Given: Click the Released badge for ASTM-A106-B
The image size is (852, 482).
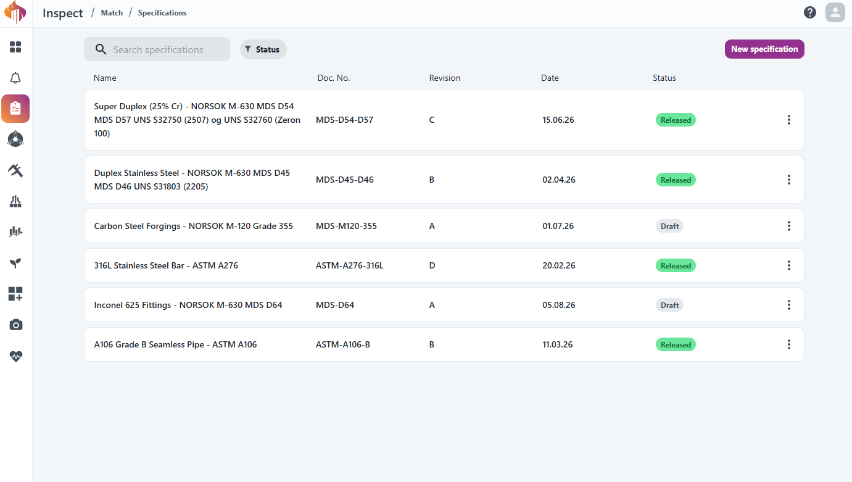Looking at the screenshot, I should click(x=676, y=345).
